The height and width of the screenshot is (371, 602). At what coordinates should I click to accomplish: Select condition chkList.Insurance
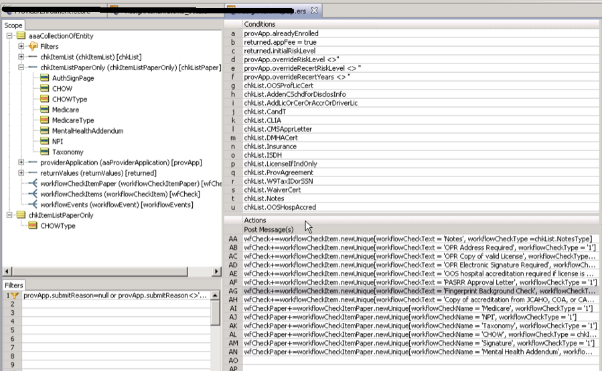point(421,146)
